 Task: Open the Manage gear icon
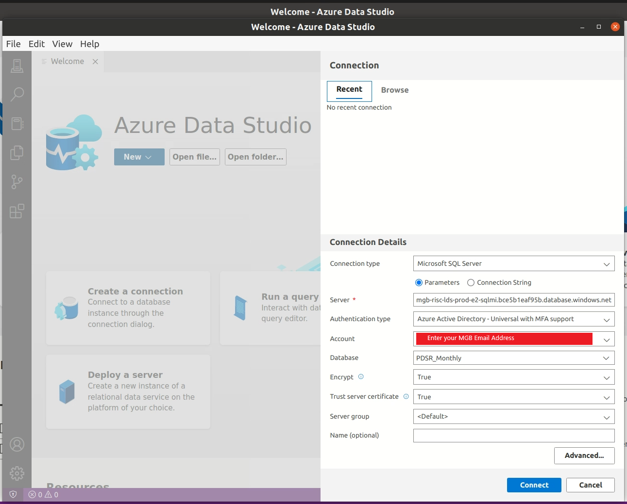tap(17, 473)
